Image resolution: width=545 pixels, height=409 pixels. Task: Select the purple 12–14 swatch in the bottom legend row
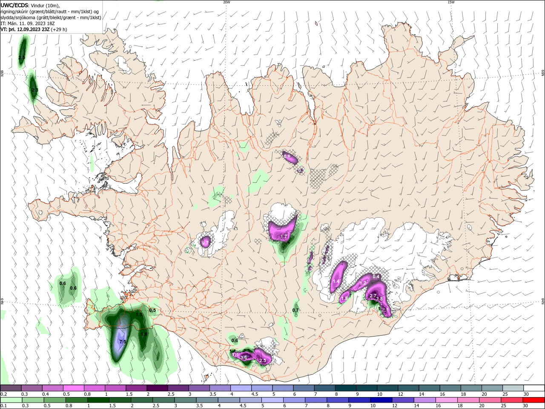click(403, 400)
